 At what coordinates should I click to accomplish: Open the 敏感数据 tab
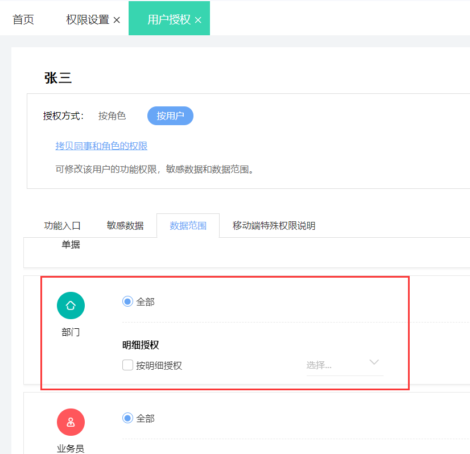click(125, 226)
